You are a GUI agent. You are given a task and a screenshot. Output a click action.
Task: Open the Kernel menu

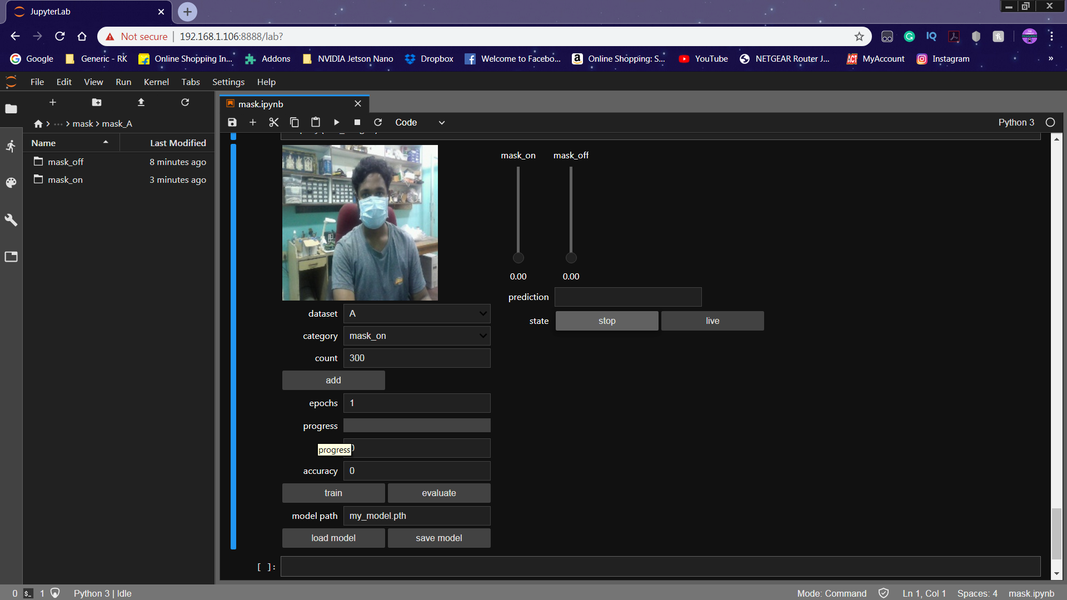point(156,82)
